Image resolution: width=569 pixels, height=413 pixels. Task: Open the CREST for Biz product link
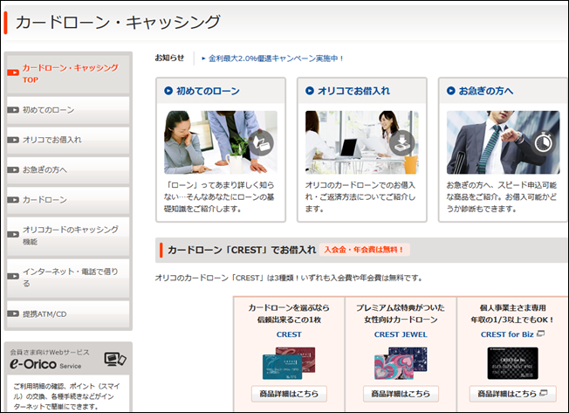[507, 334]
